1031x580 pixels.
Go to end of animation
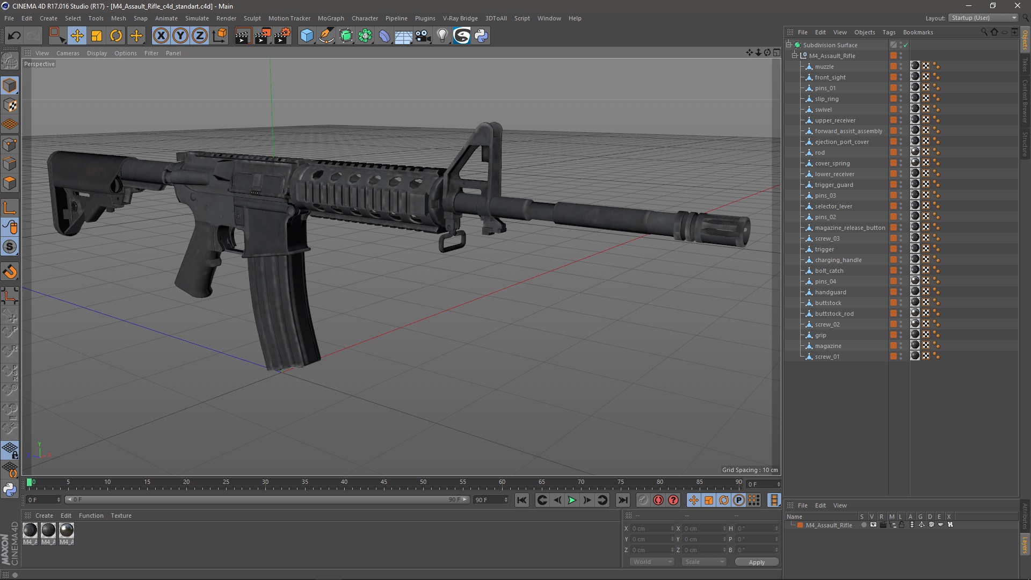click(x=622, y=500)
